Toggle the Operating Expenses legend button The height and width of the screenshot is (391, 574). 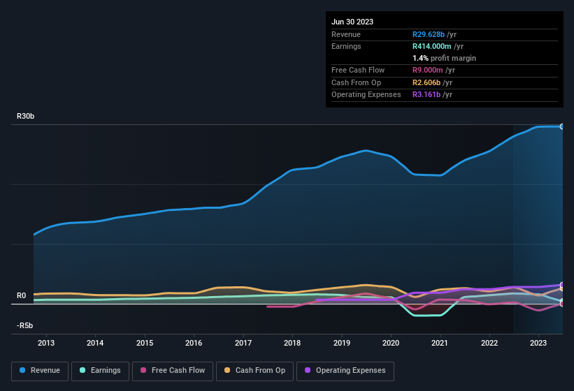345,371
